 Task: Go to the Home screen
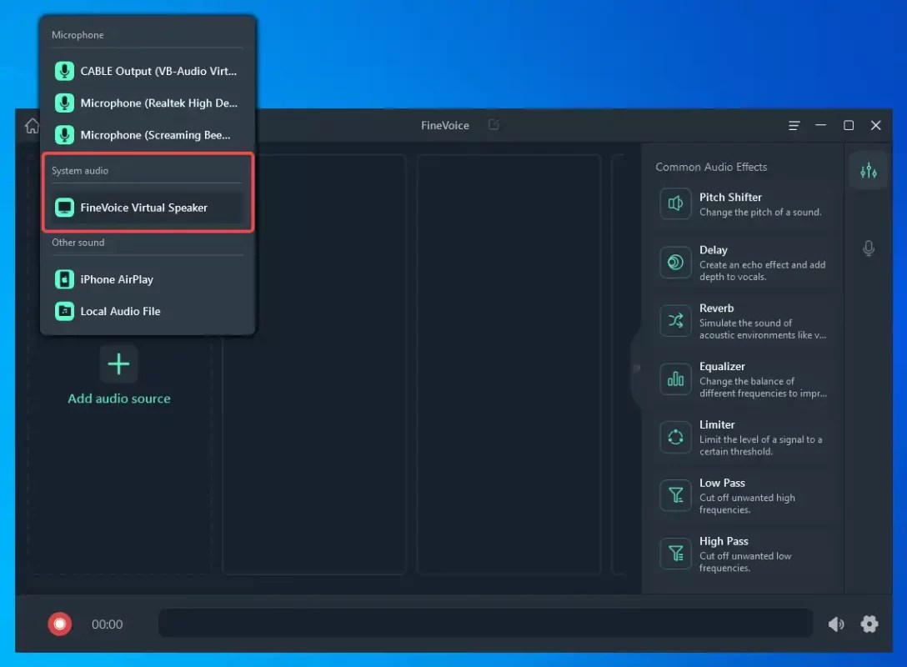click(31, 125)
